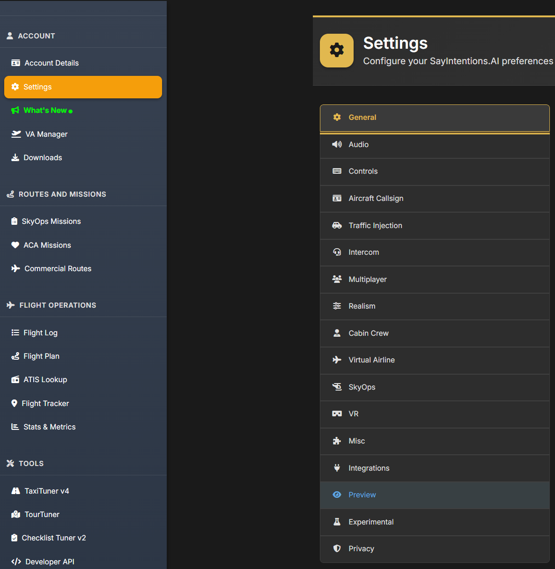The width and height of the screenshot is (555, 569).
Task: Click the Controls keyboard icon
Action: 337,171
